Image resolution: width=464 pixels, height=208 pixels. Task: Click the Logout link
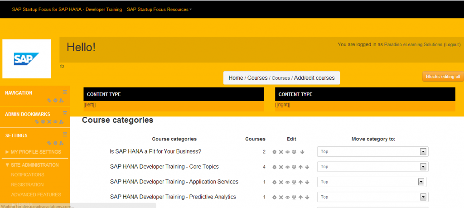[x=452, y=45]
